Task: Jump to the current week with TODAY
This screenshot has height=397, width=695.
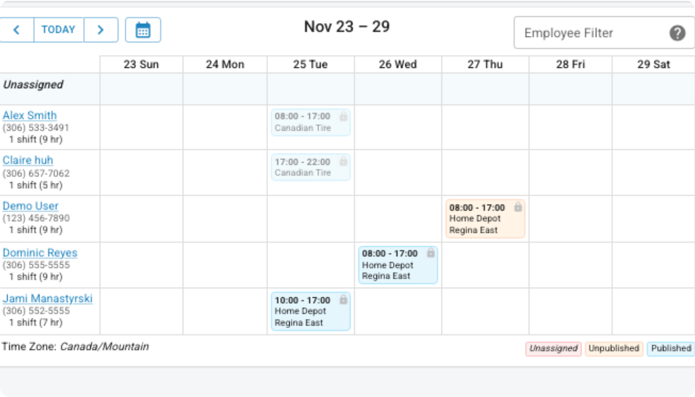Action: (x=58, y=30)
